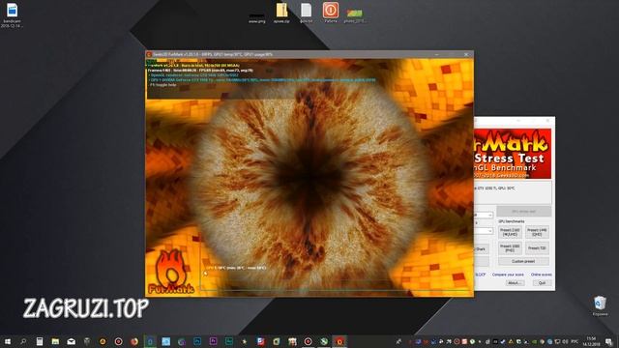Click the GPU stress test button

[x=524, y=211]
